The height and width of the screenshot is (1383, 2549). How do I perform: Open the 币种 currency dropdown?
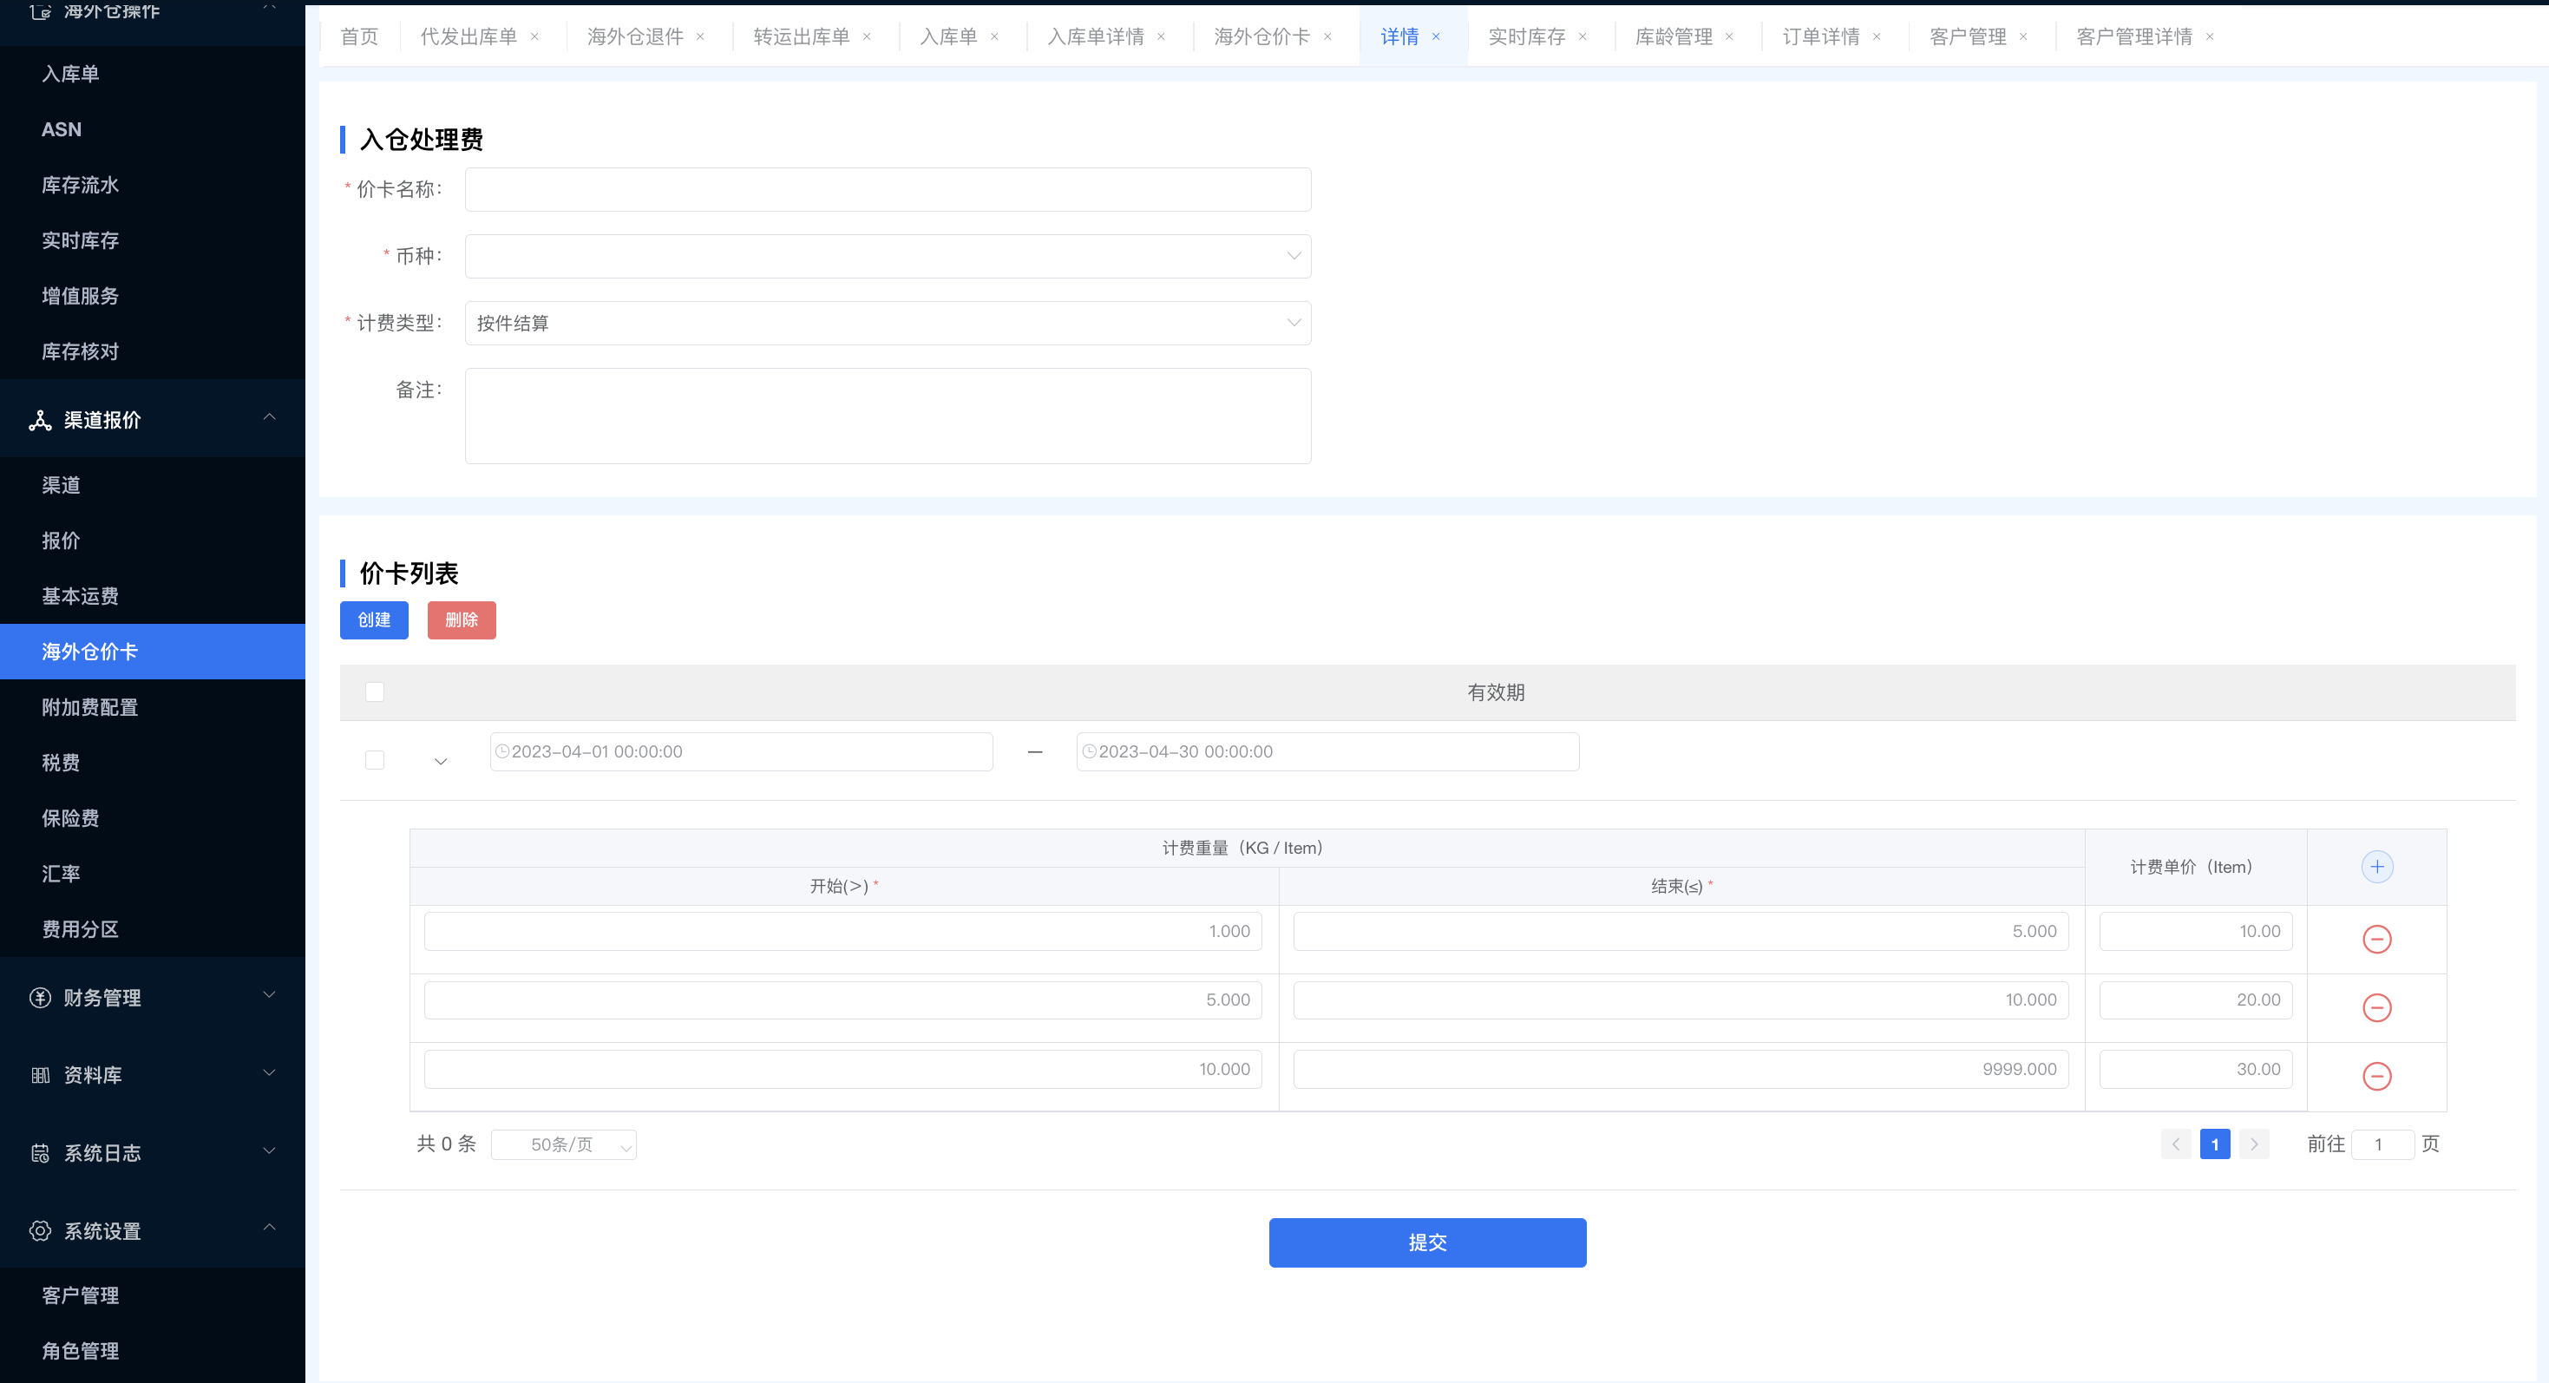coord(888,256)
